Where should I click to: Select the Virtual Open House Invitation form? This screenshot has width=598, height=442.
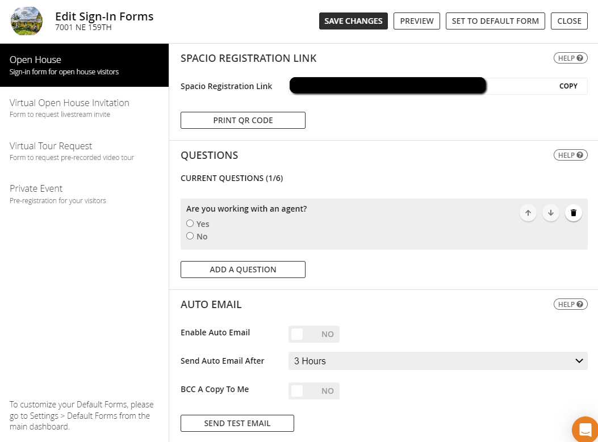click(x=69, y=103)
